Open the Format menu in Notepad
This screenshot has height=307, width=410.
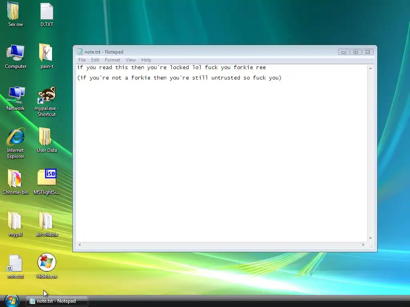pyautogui.click(x=113, y=60)
